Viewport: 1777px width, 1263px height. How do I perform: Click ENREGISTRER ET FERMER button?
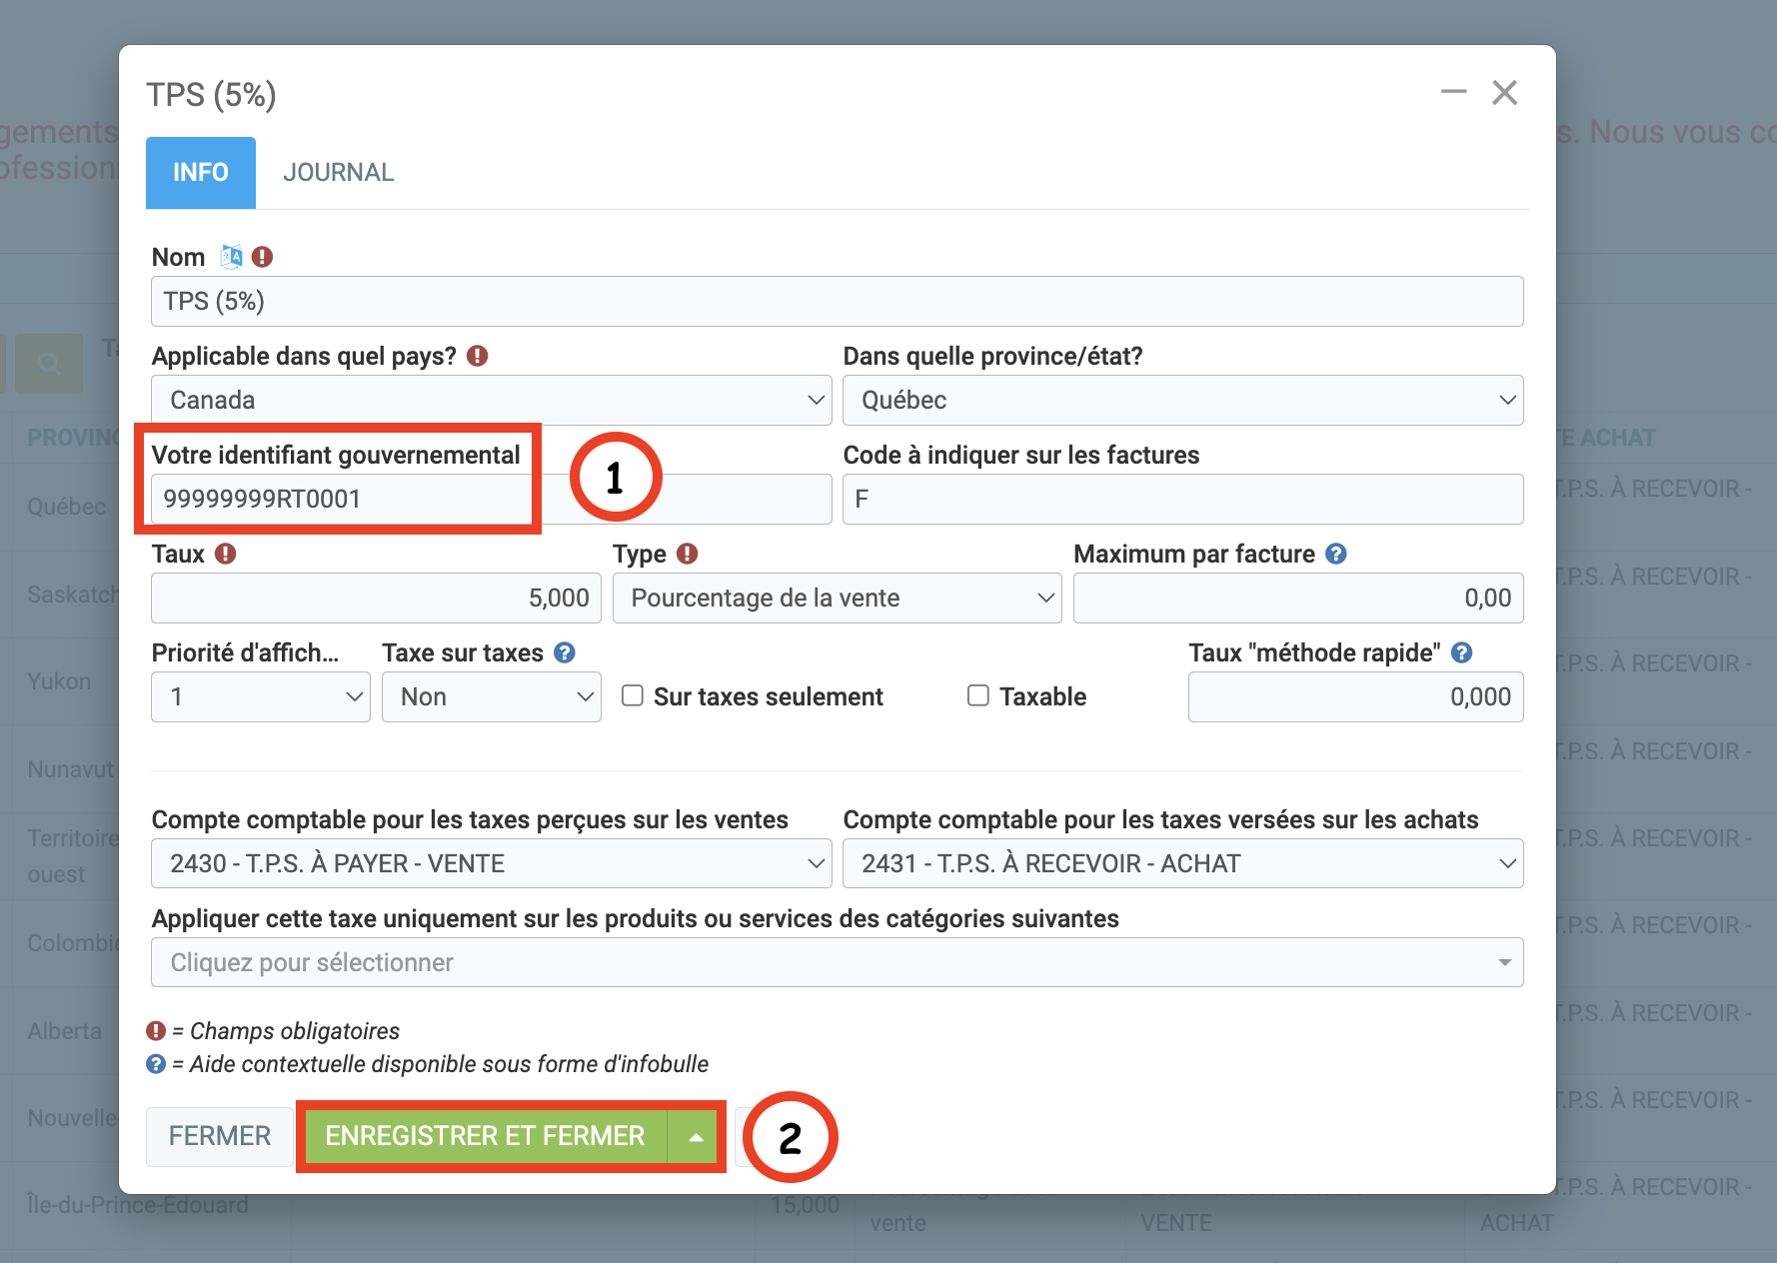tap(485, 1137)
